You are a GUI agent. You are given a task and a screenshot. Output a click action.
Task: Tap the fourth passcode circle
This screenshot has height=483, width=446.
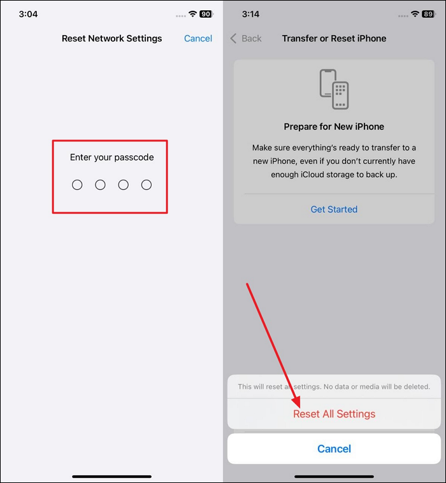point(147,185)
